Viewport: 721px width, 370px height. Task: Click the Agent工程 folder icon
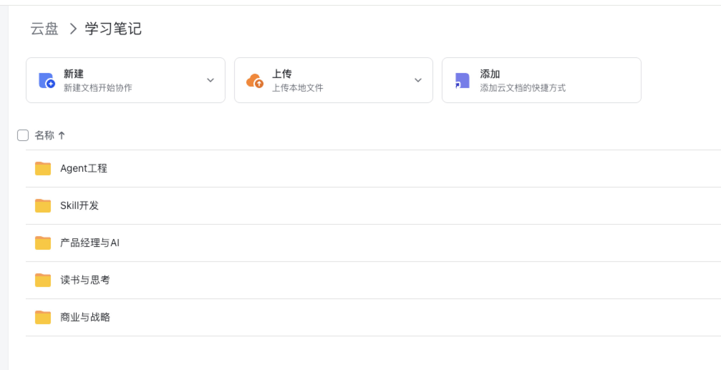coord(43,168)
